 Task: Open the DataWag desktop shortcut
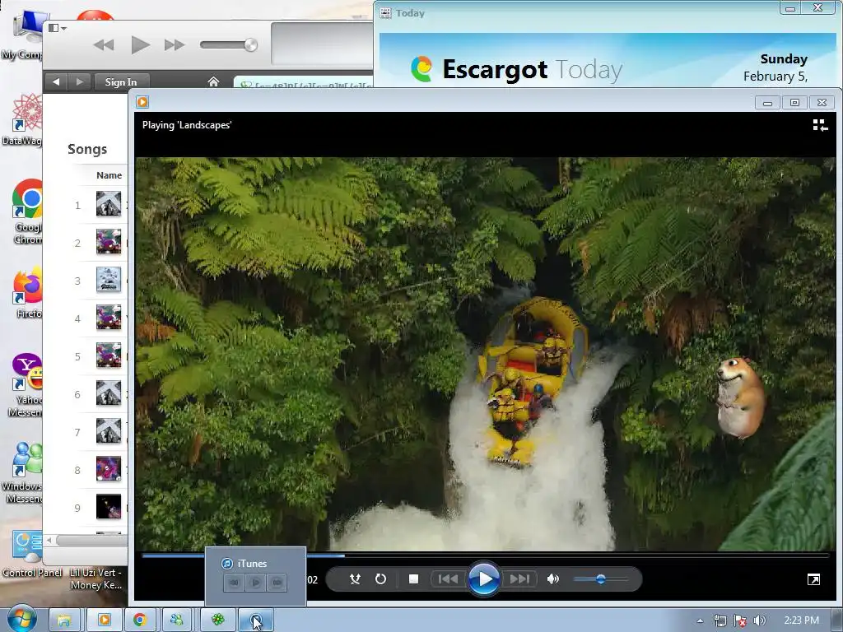tap(24, 119)
